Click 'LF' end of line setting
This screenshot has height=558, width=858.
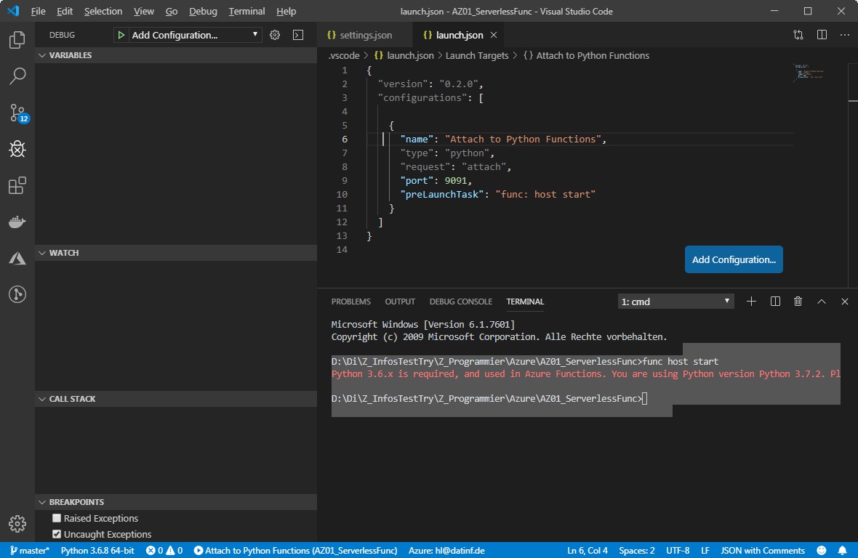coord(705,550)
